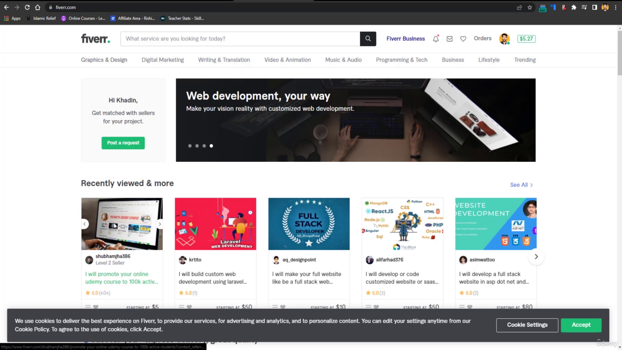Viewport: 622px width, 350px height.
Task: Open the Cookie Policy link
Action: 32,329
